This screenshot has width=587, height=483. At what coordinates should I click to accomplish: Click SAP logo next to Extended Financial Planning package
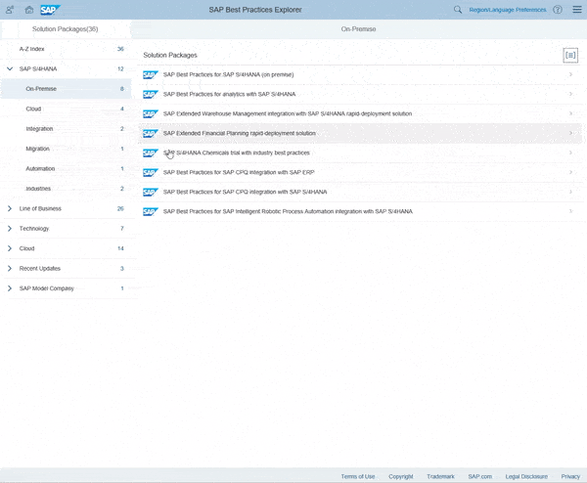(151, 133)
